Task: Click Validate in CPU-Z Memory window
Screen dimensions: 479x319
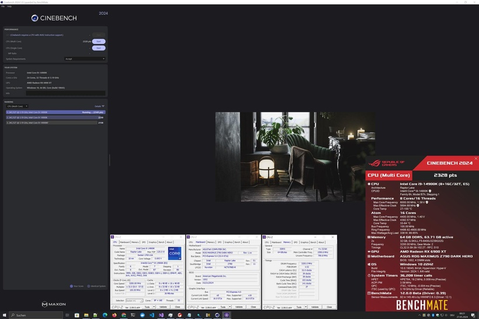Action: click(315, 307)
